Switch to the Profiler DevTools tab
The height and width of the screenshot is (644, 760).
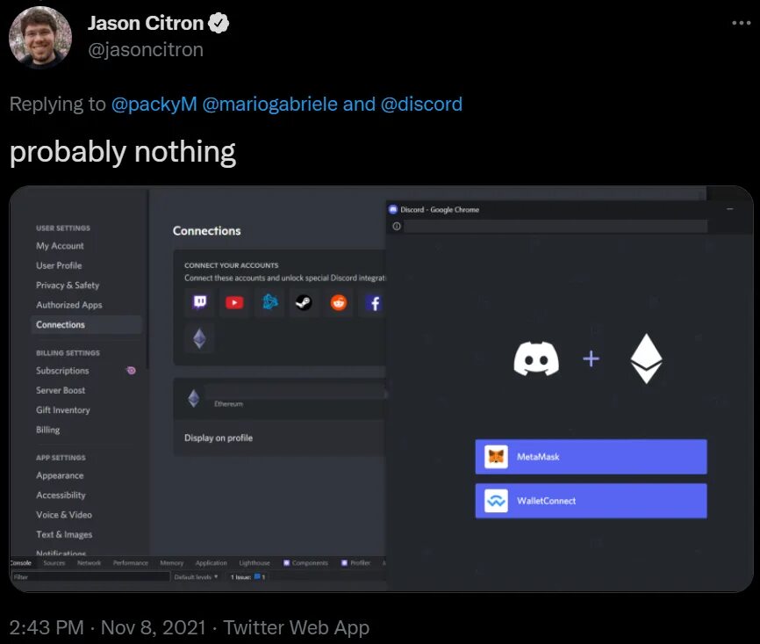355,563
